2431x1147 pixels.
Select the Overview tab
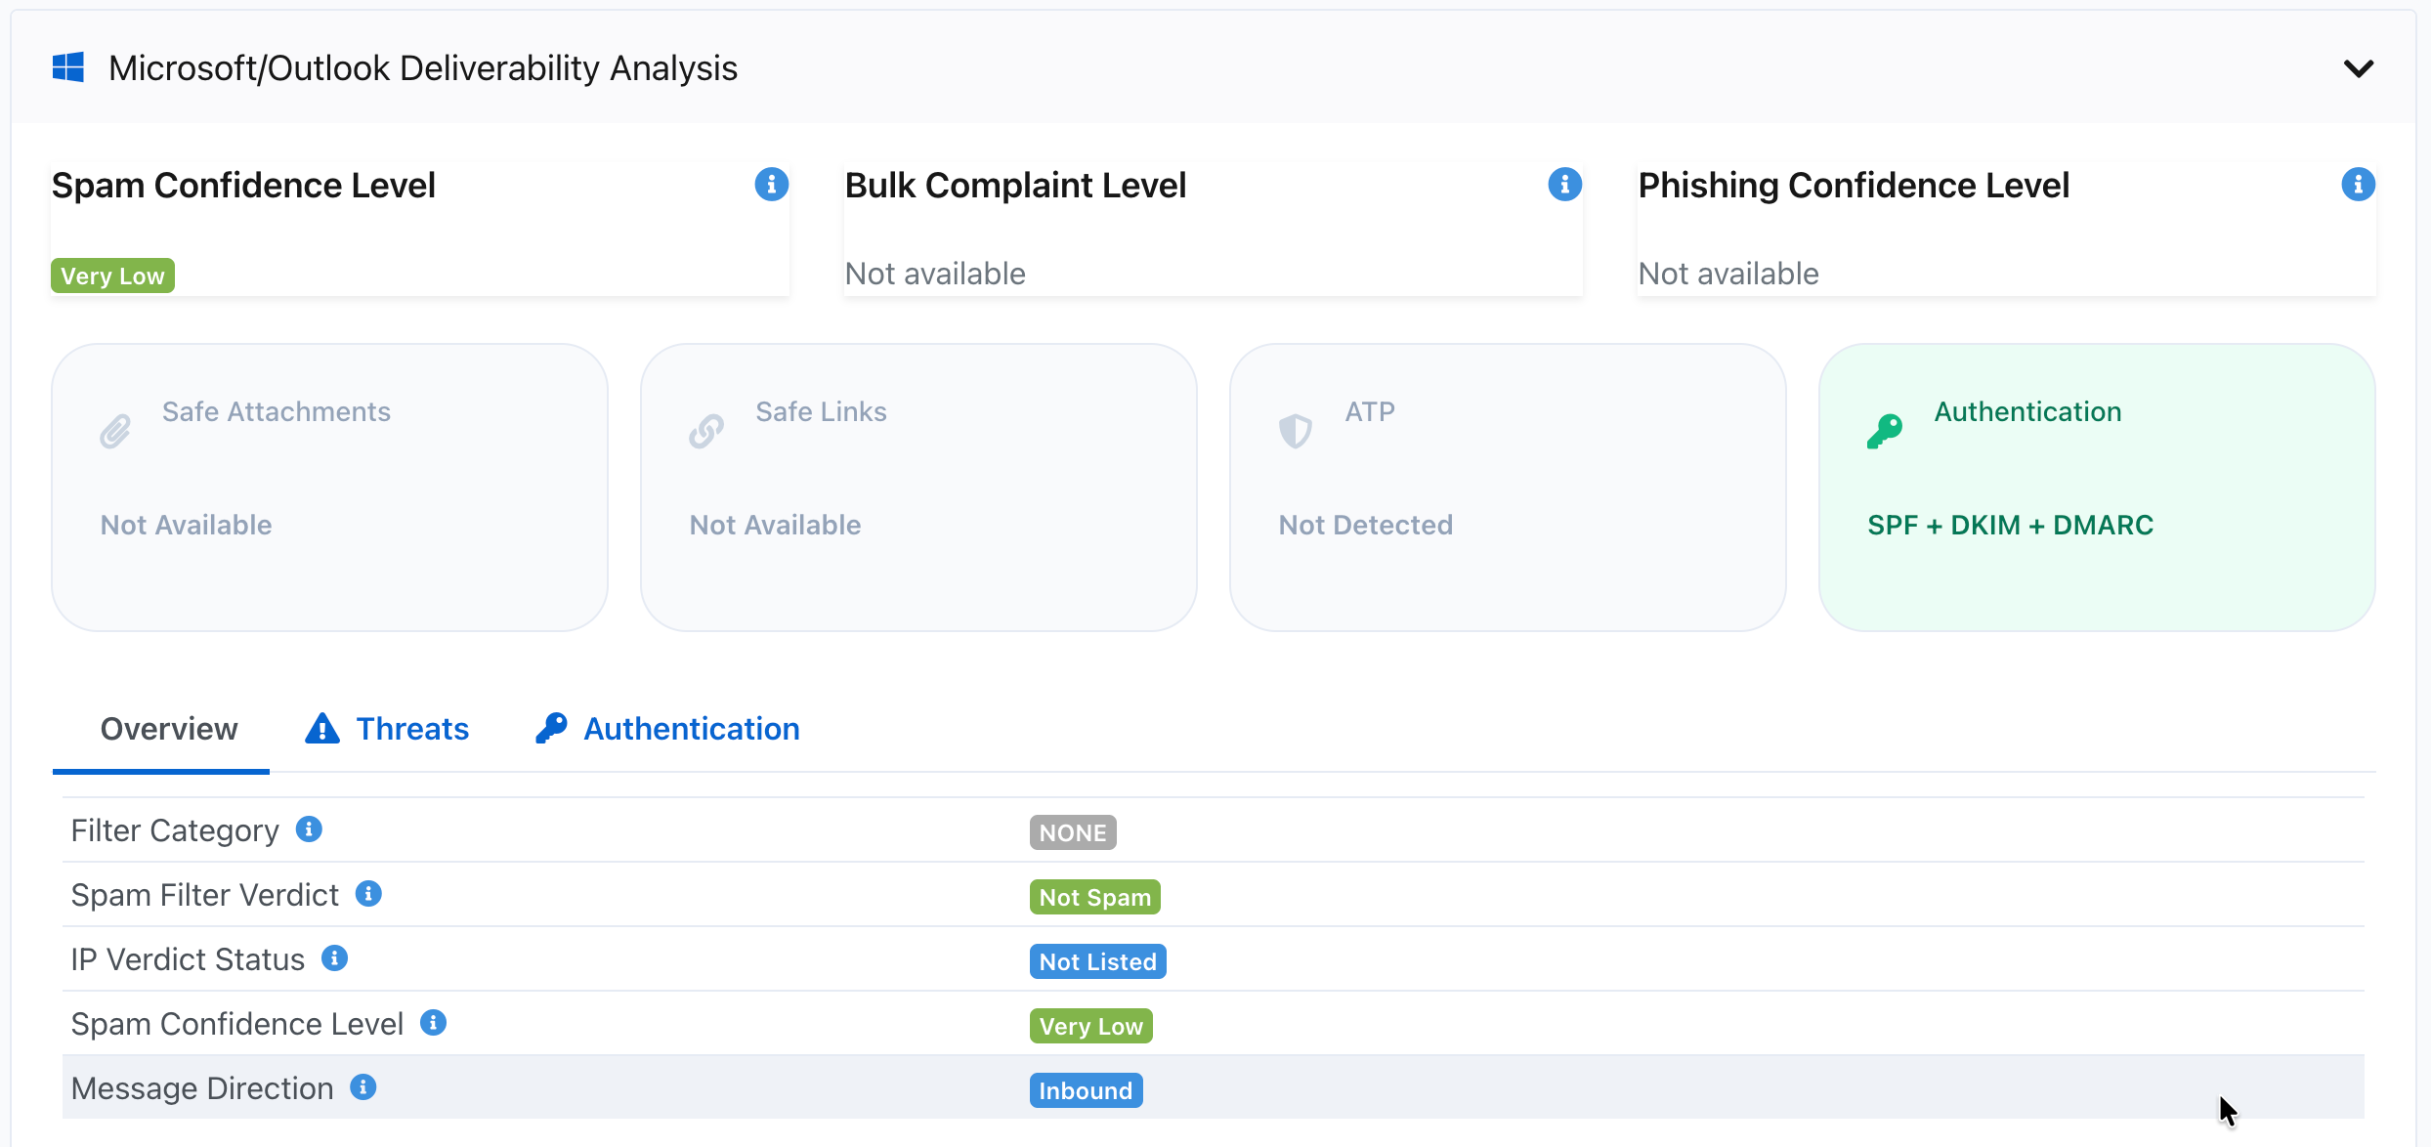tap(168, 728)
